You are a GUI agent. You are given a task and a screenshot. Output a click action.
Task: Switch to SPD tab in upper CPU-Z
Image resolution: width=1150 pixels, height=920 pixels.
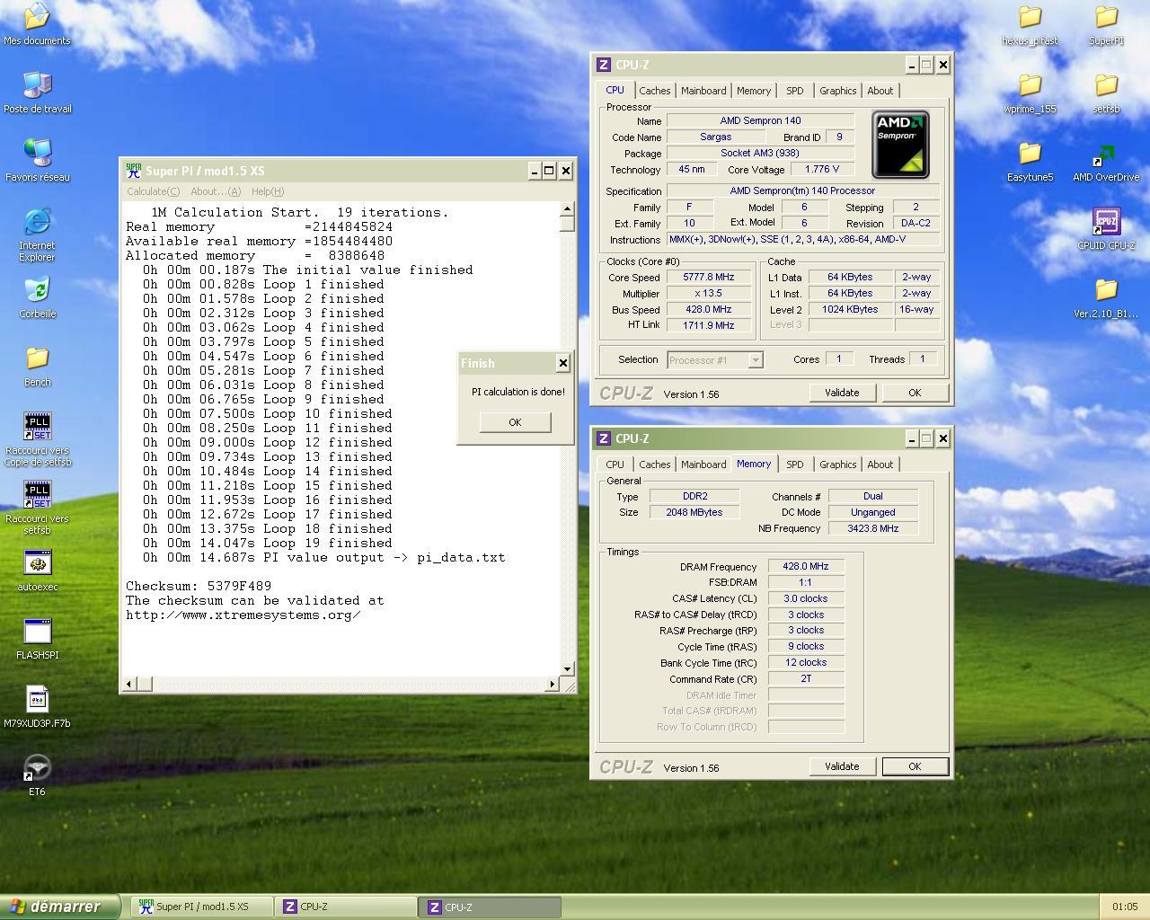pyautogui.click(x=795, y=91)
